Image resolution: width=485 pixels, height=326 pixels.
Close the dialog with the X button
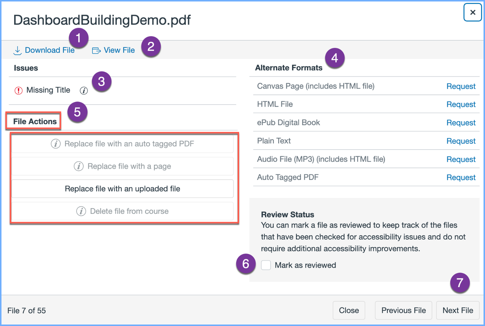click(473, 12)
